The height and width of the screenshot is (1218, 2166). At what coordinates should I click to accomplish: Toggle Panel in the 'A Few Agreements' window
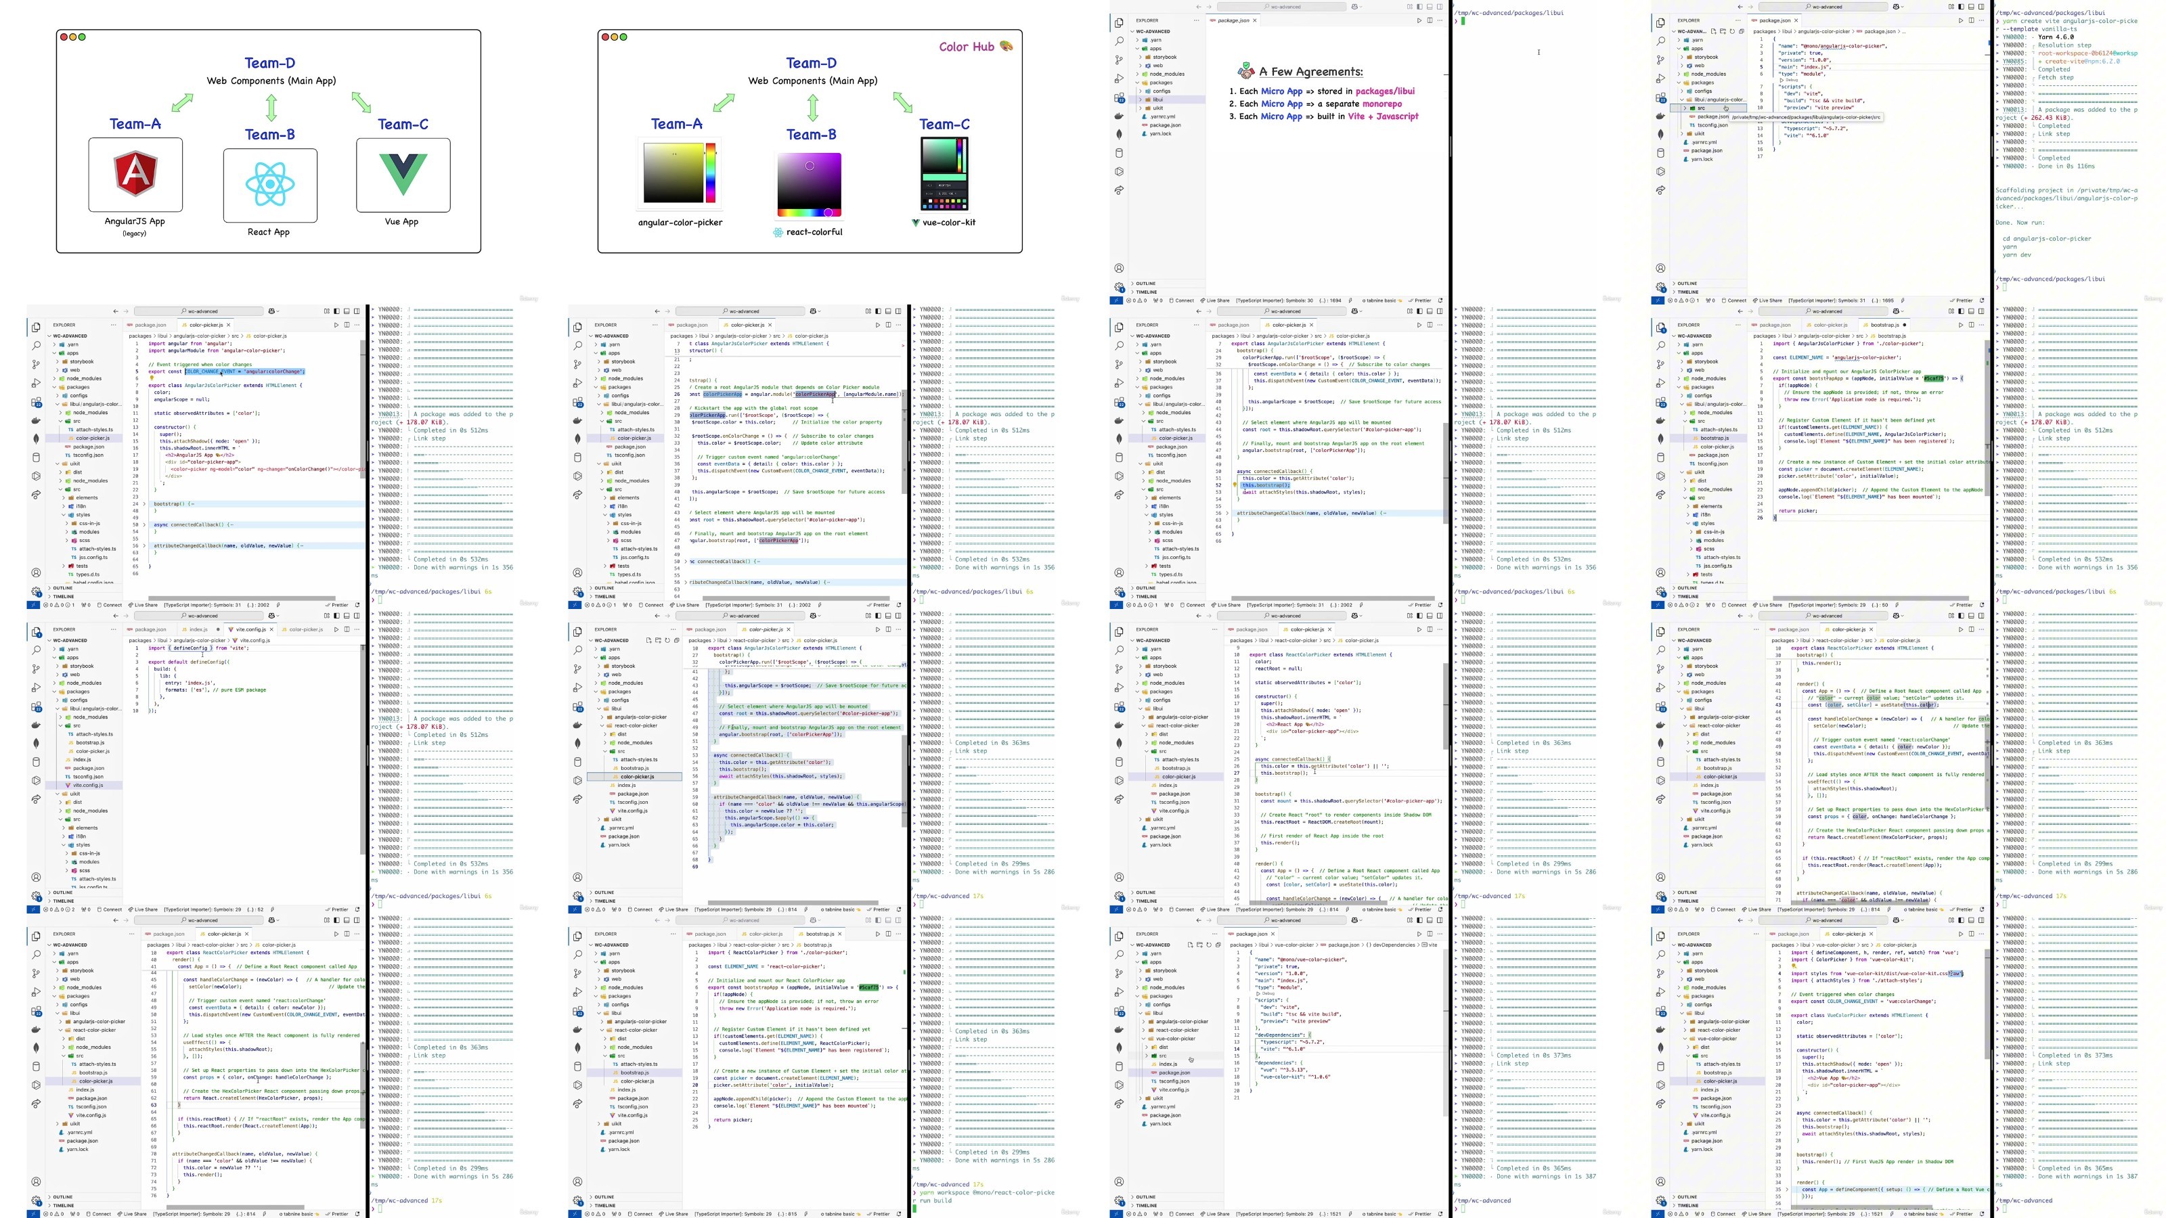(x=1430, y=7)
